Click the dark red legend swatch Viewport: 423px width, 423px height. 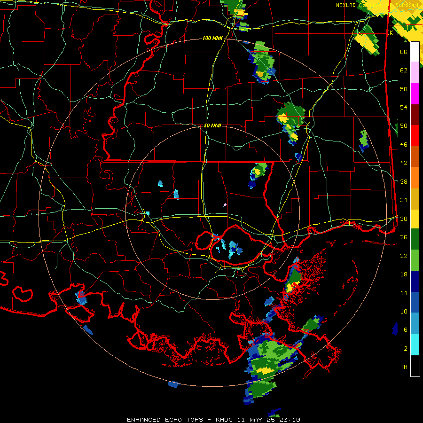click(415, 115)
